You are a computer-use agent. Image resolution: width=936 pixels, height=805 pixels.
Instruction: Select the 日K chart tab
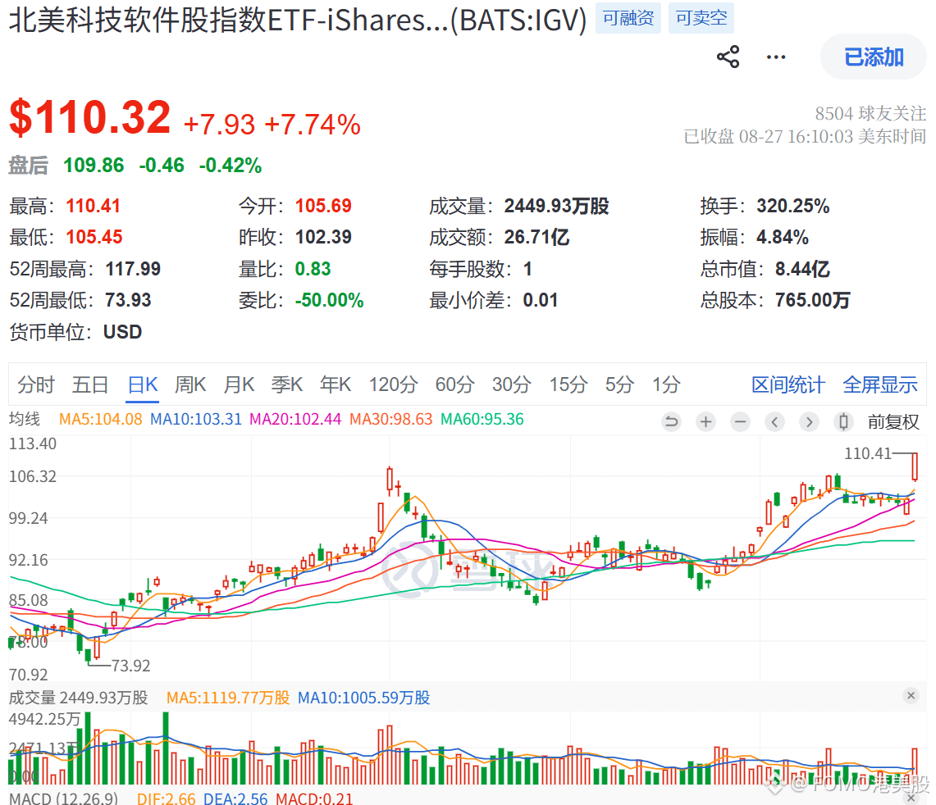click(x=143, y=384)
